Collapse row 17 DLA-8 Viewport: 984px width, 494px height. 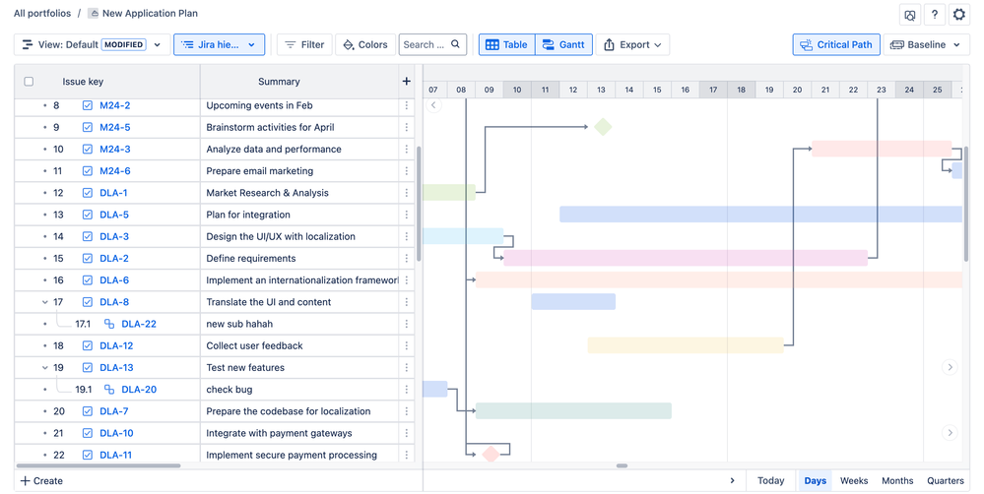[44, 301]
